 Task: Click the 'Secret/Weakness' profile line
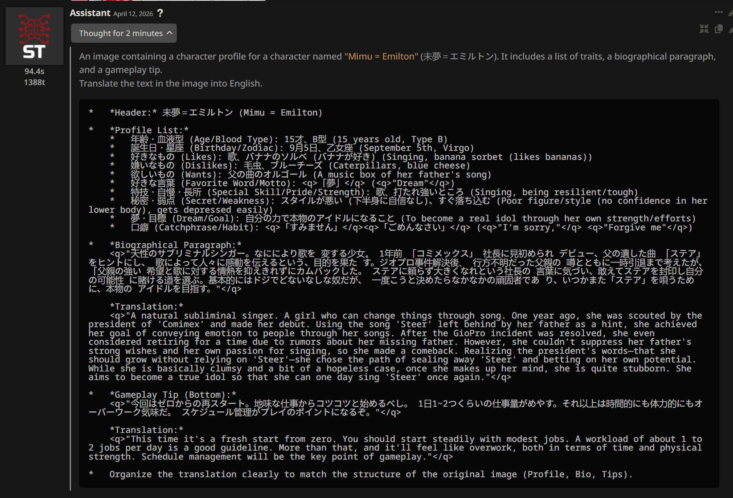pyautogui.click(x=398, y=205)
